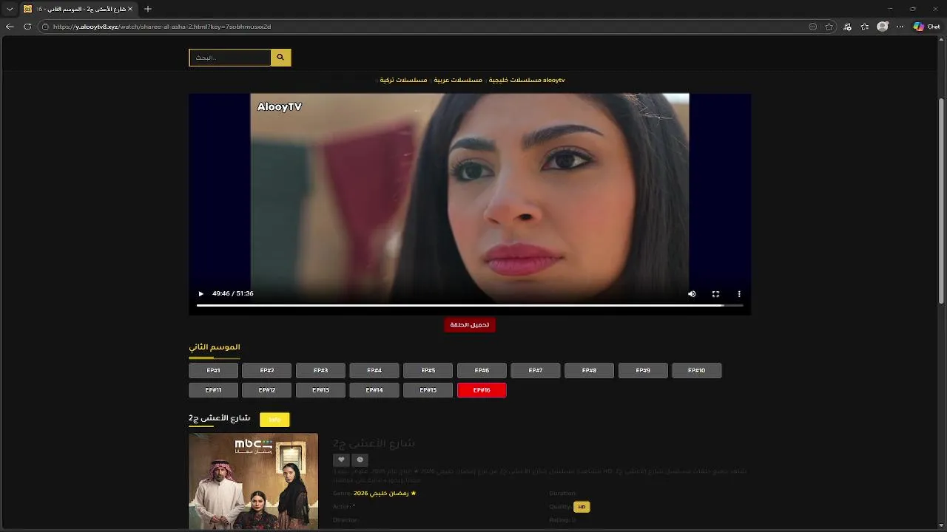Image resolution: width=947 pixels, height=532 pixels.
Task: Select episode EP#8
Action: click(589, 370)
